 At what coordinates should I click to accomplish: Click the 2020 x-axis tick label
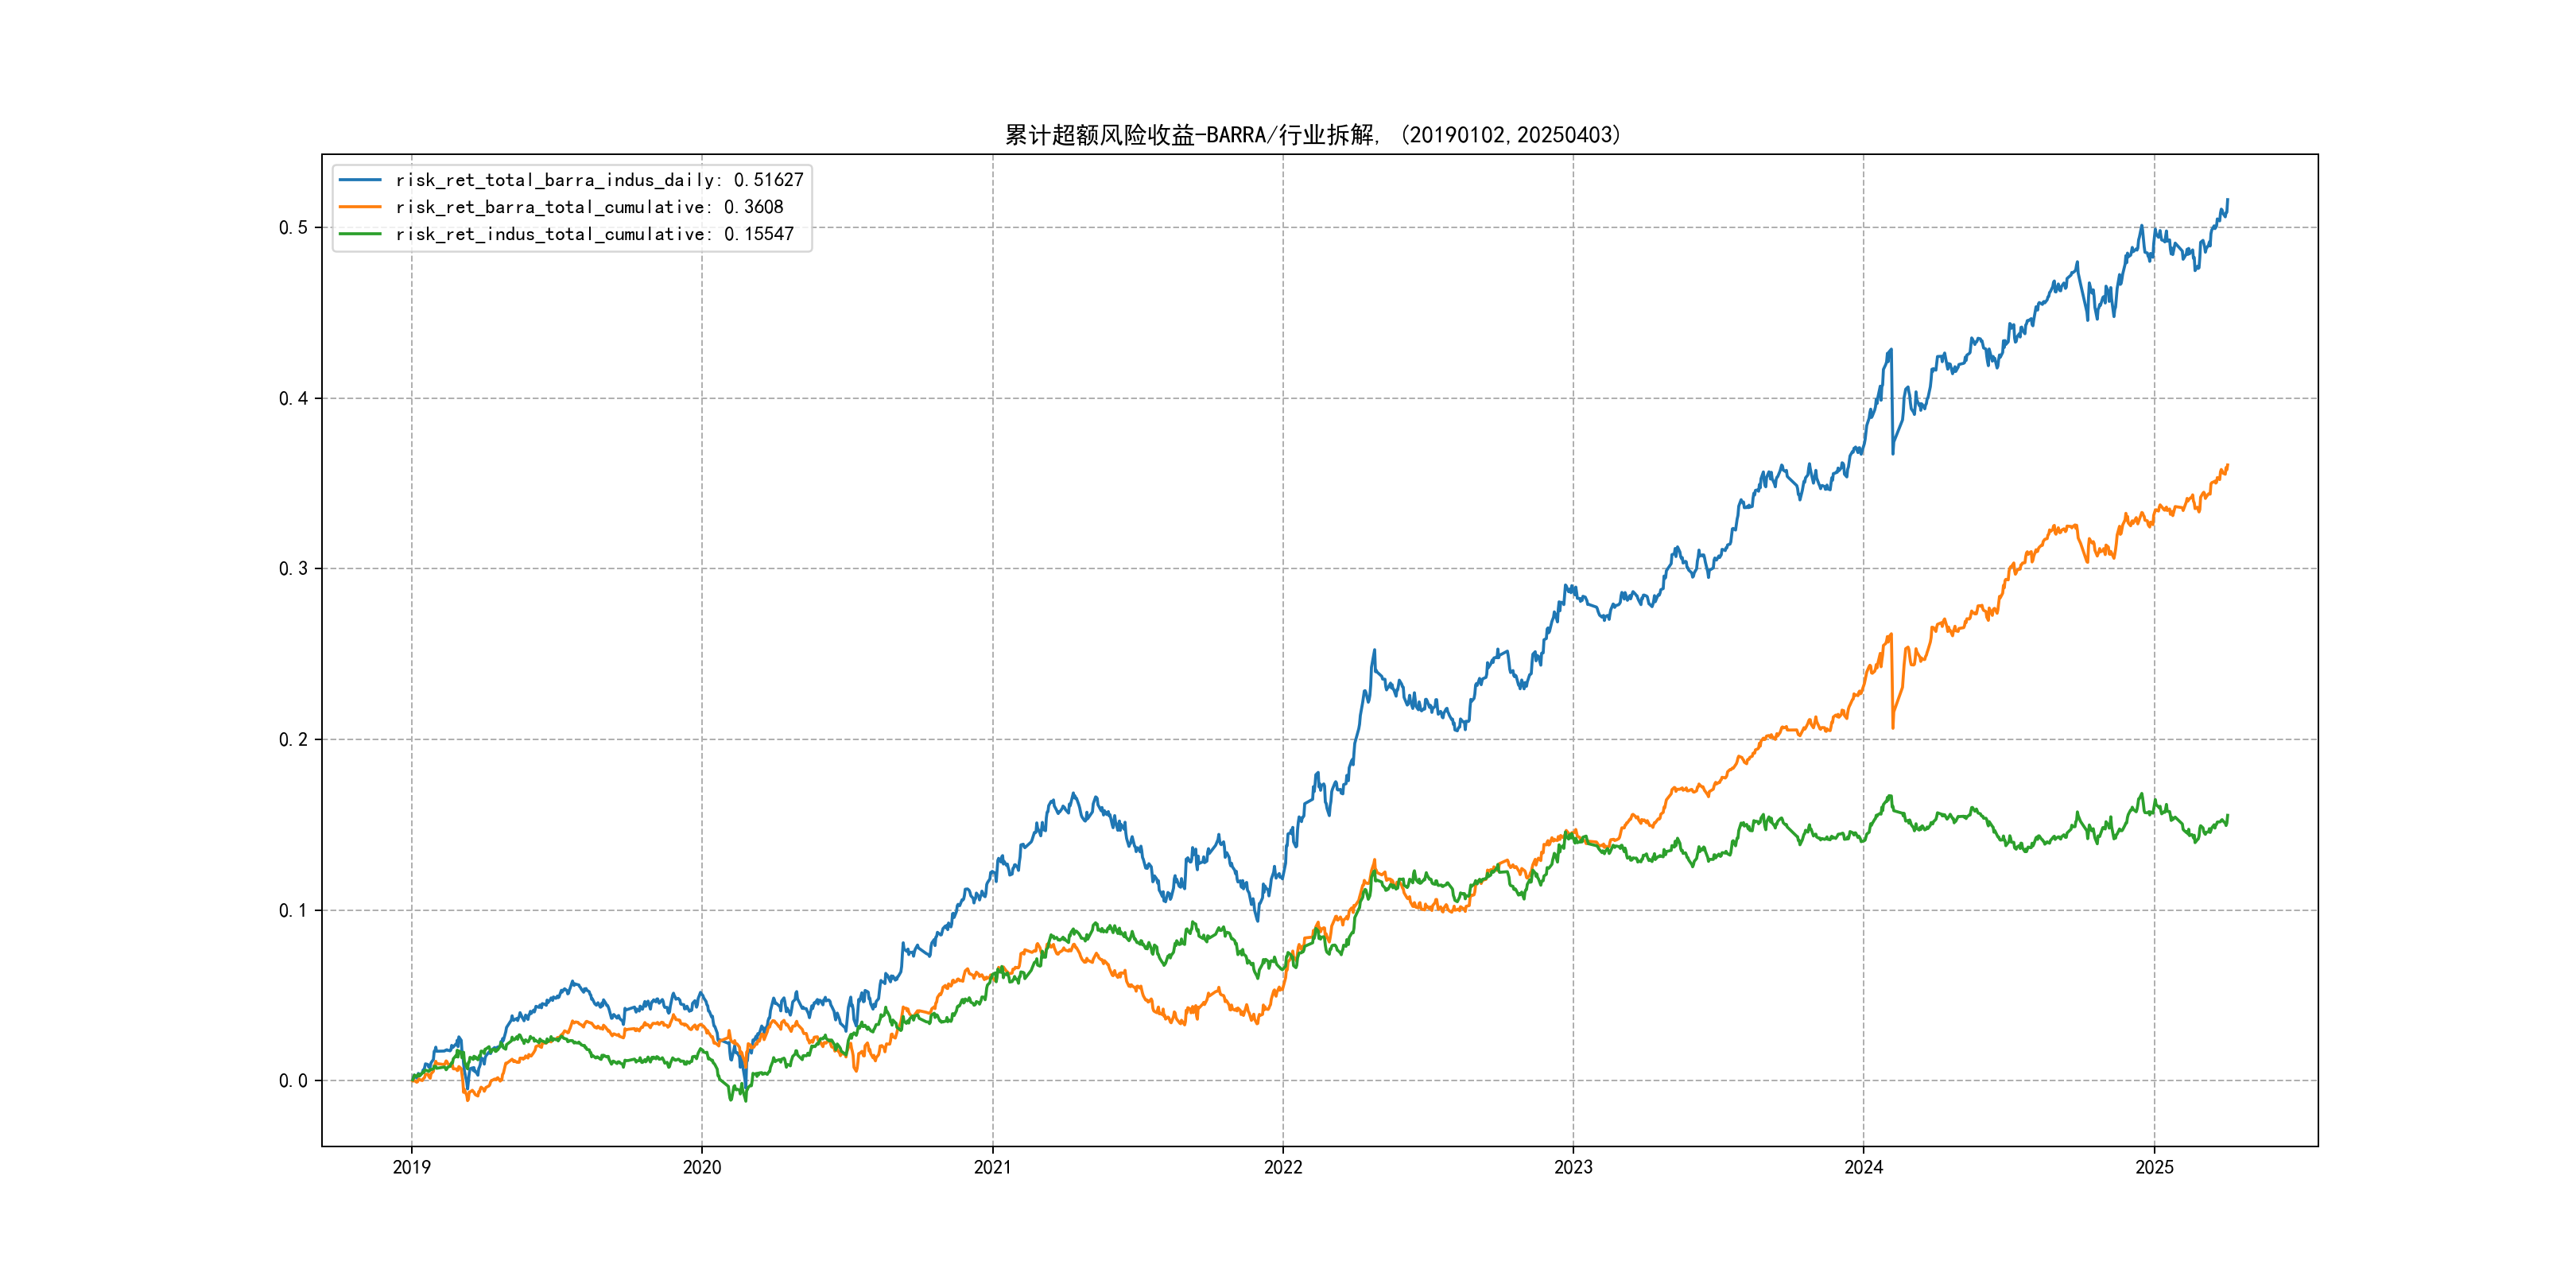tap(701, 1167)
